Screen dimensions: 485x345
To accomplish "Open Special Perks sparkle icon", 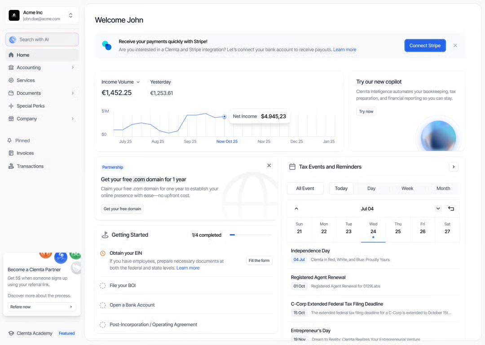I will click(x=11, y=106).
